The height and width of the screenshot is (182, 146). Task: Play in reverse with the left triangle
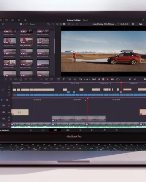(x=99, y=79)
